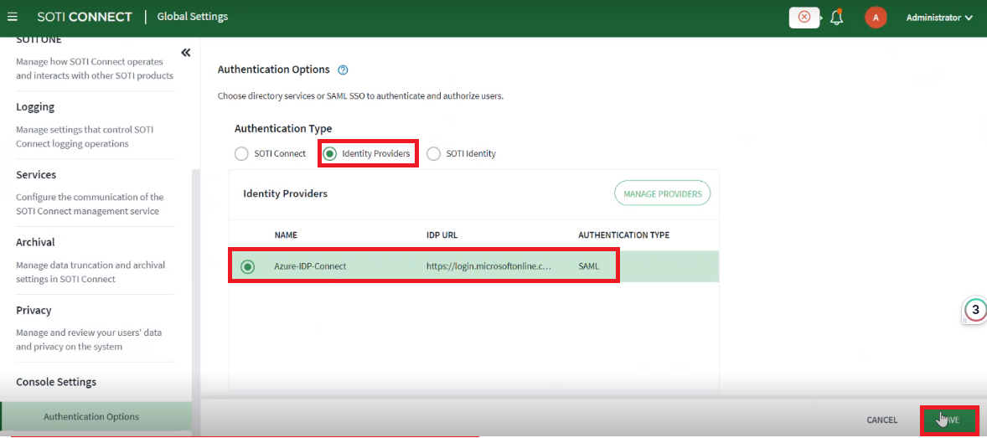Save the authentication settings

click(x=949, y=420)
